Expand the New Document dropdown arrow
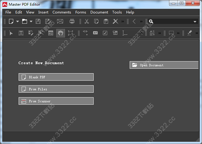The width and height of the screenshot is (202, 144). [x=18, y=21]
